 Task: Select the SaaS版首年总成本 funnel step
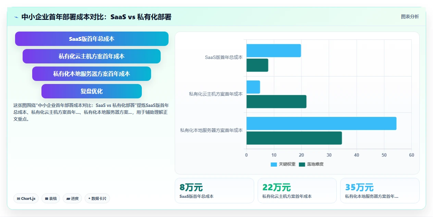coord(92,39)
